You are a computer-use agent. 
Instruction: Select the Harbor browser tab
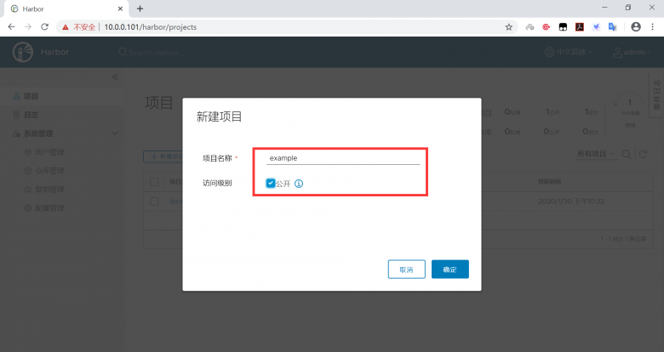coord(67,9)
